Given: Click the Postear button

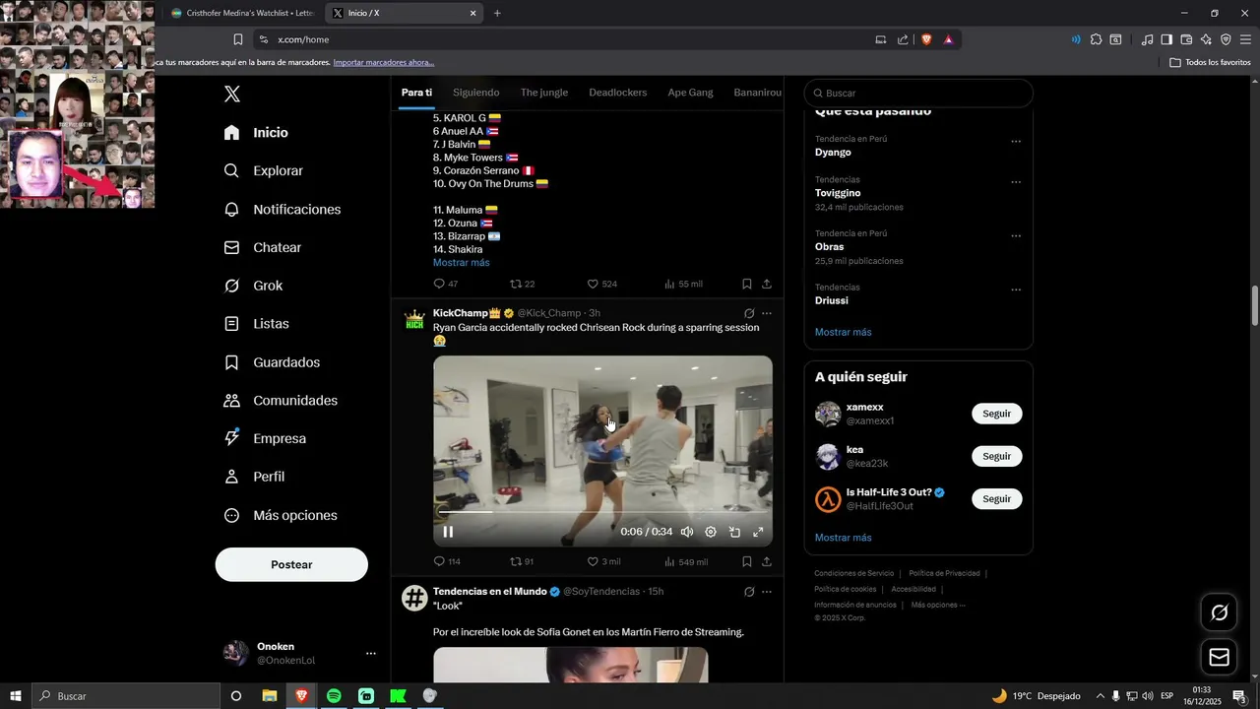Looking at the screenshot, I should coord(291,564).
